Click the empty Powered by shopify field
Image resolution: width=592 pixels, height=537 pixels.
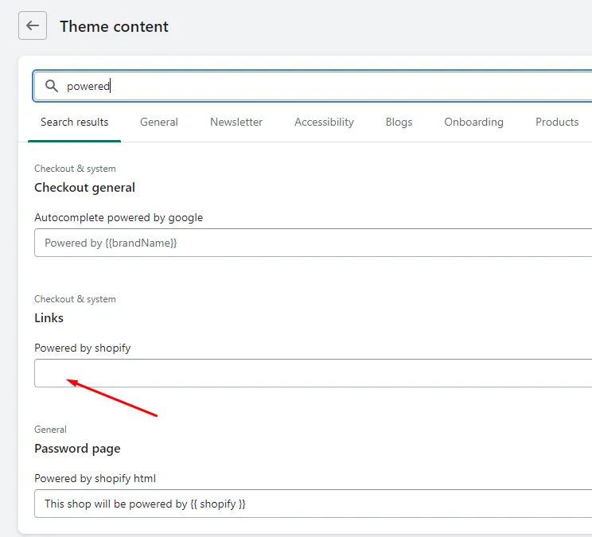pos(313,373)
